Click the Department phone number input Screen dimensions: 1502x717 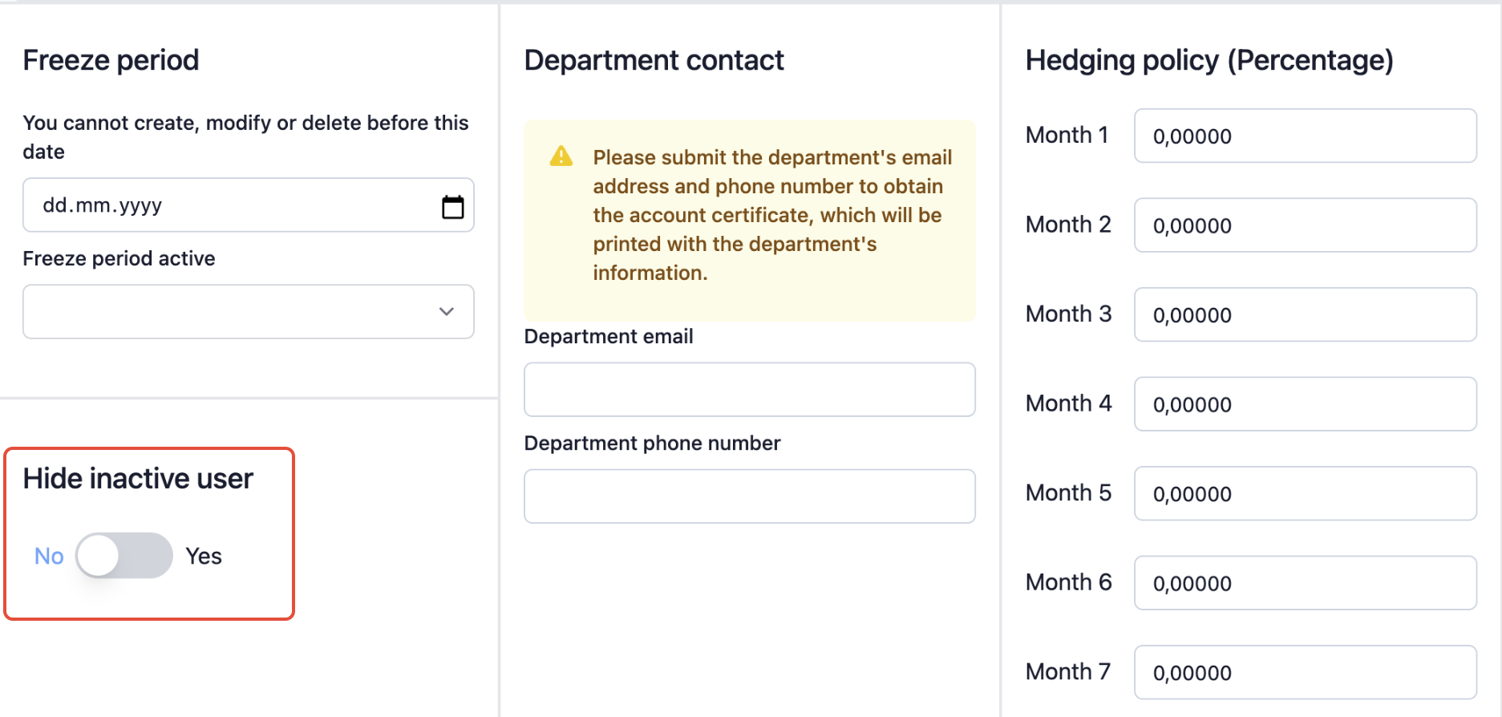coord(750,496)
